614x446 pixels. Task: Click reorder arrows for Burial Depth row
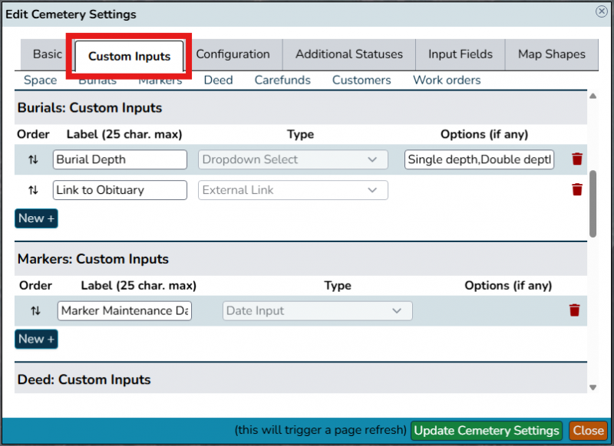(33, 159)
